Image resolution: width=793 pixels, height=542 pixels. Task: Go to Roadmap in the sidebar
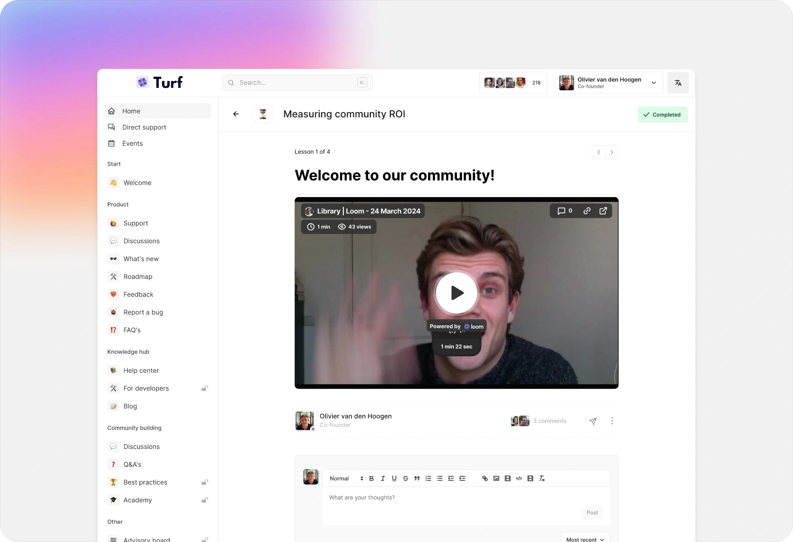pyautogui.click(x=138, y=276)
